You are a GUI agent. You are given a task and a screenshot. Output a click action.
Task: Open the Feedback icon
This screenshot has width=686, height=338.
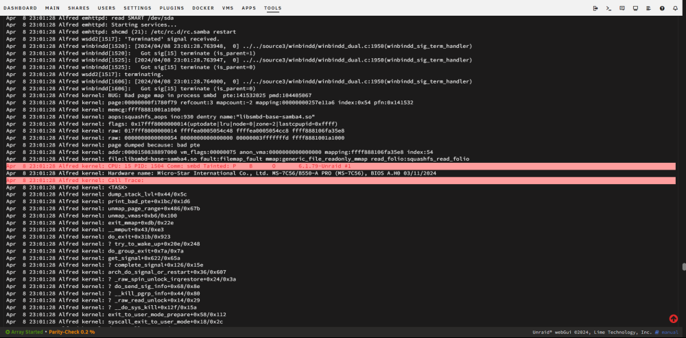tap(622, 8)
